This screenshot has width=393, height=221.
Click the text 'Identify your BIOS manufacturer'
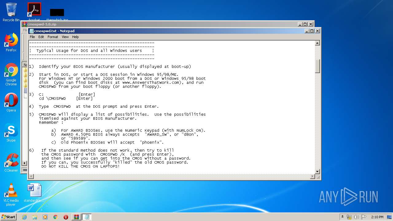tap(76, 67)
